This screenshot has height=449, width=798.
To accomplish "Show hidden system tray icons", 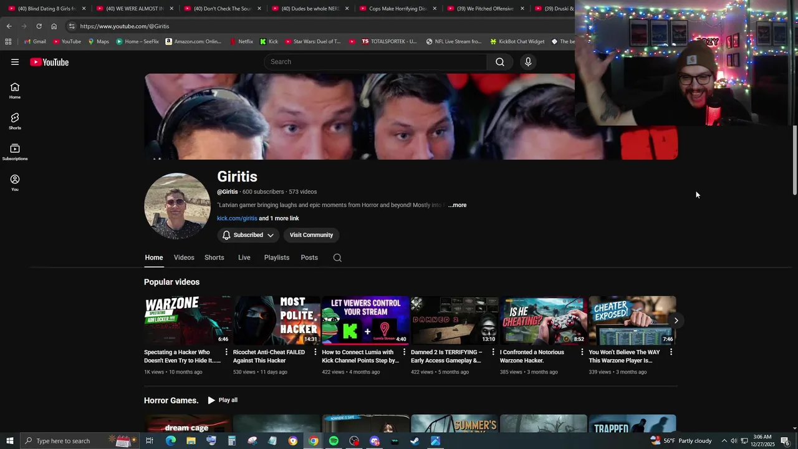I will pyautogui.click(x=724, y=441).
